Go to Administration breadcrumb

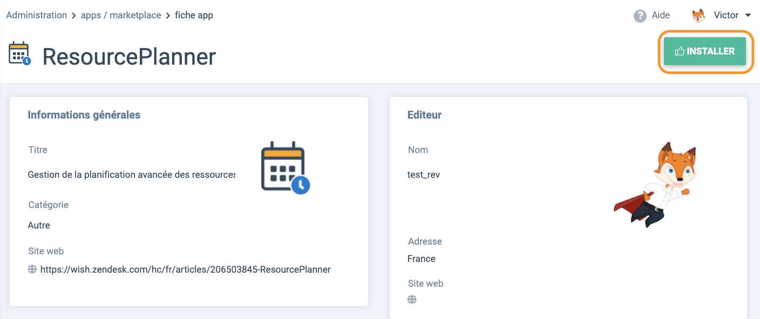(x=37, y=15)
